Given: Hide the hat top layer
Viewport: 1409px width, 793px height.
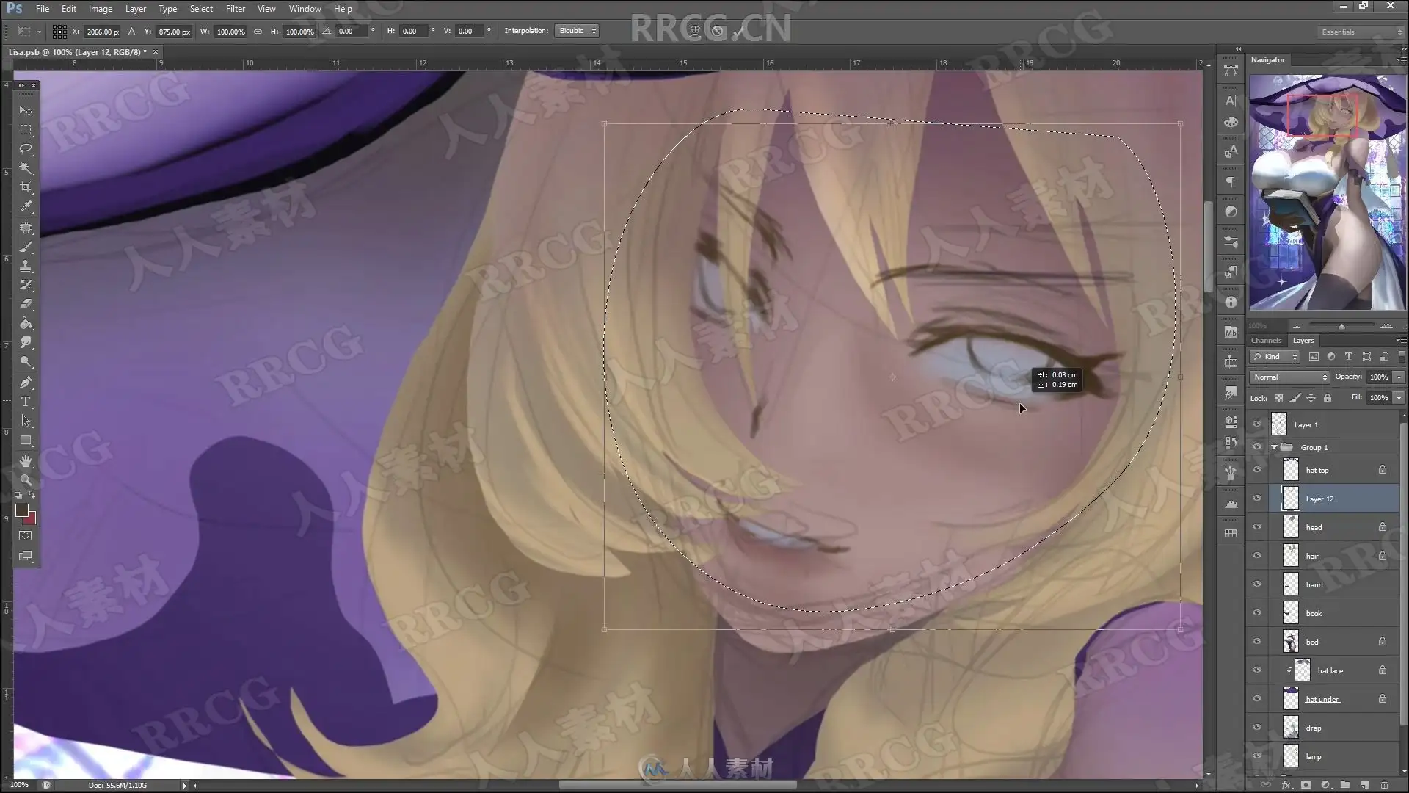Looking at the screenshot, I should [x=1257, y=470].
